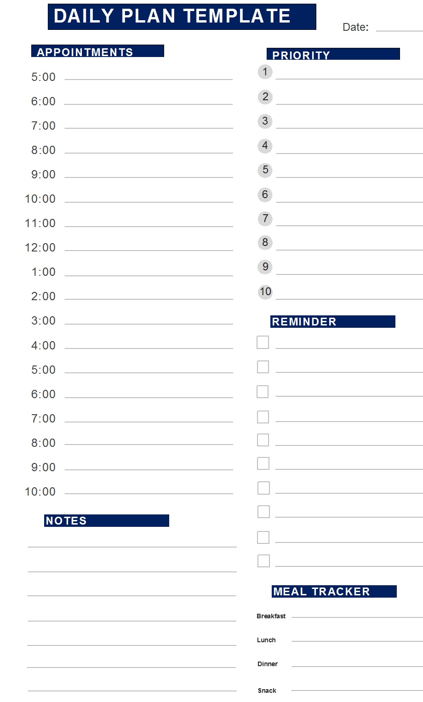This screenshot has height=702, width=423.
Task: Click the MEAL TRACKER header bar
Action: point(334,591)
